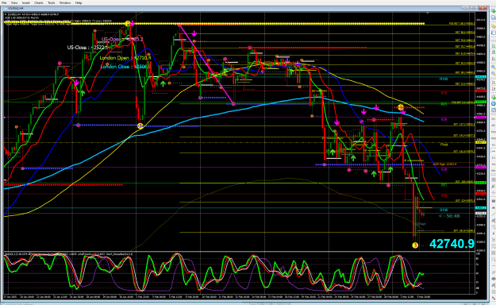Screen dimensions: 496x305
Task: Open the Help menu
Action: 79,2
